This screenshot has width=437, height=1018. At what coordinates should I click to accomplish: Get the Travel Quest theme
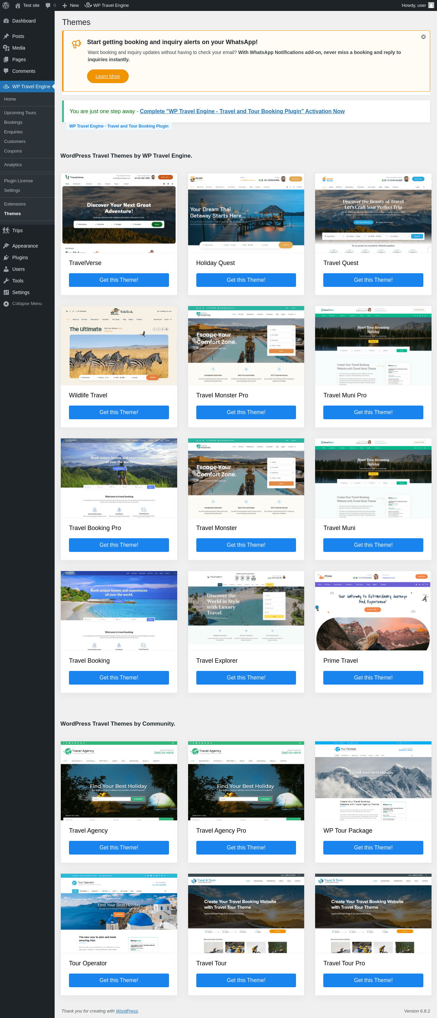tap(373, 280)
